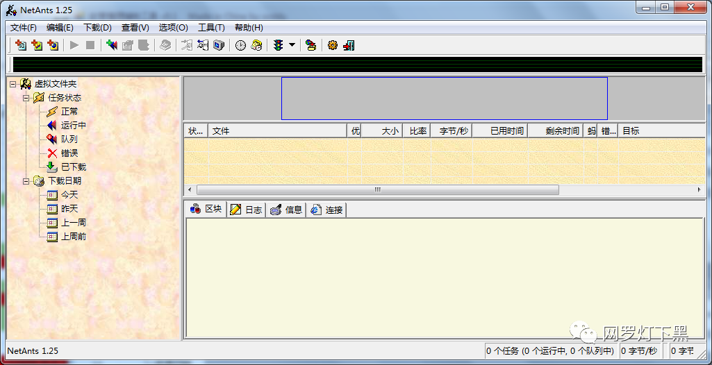Select the 已下载 status item
Image resolution: width=712 pixels, height=365 pixels.
(x=74, y=167)
